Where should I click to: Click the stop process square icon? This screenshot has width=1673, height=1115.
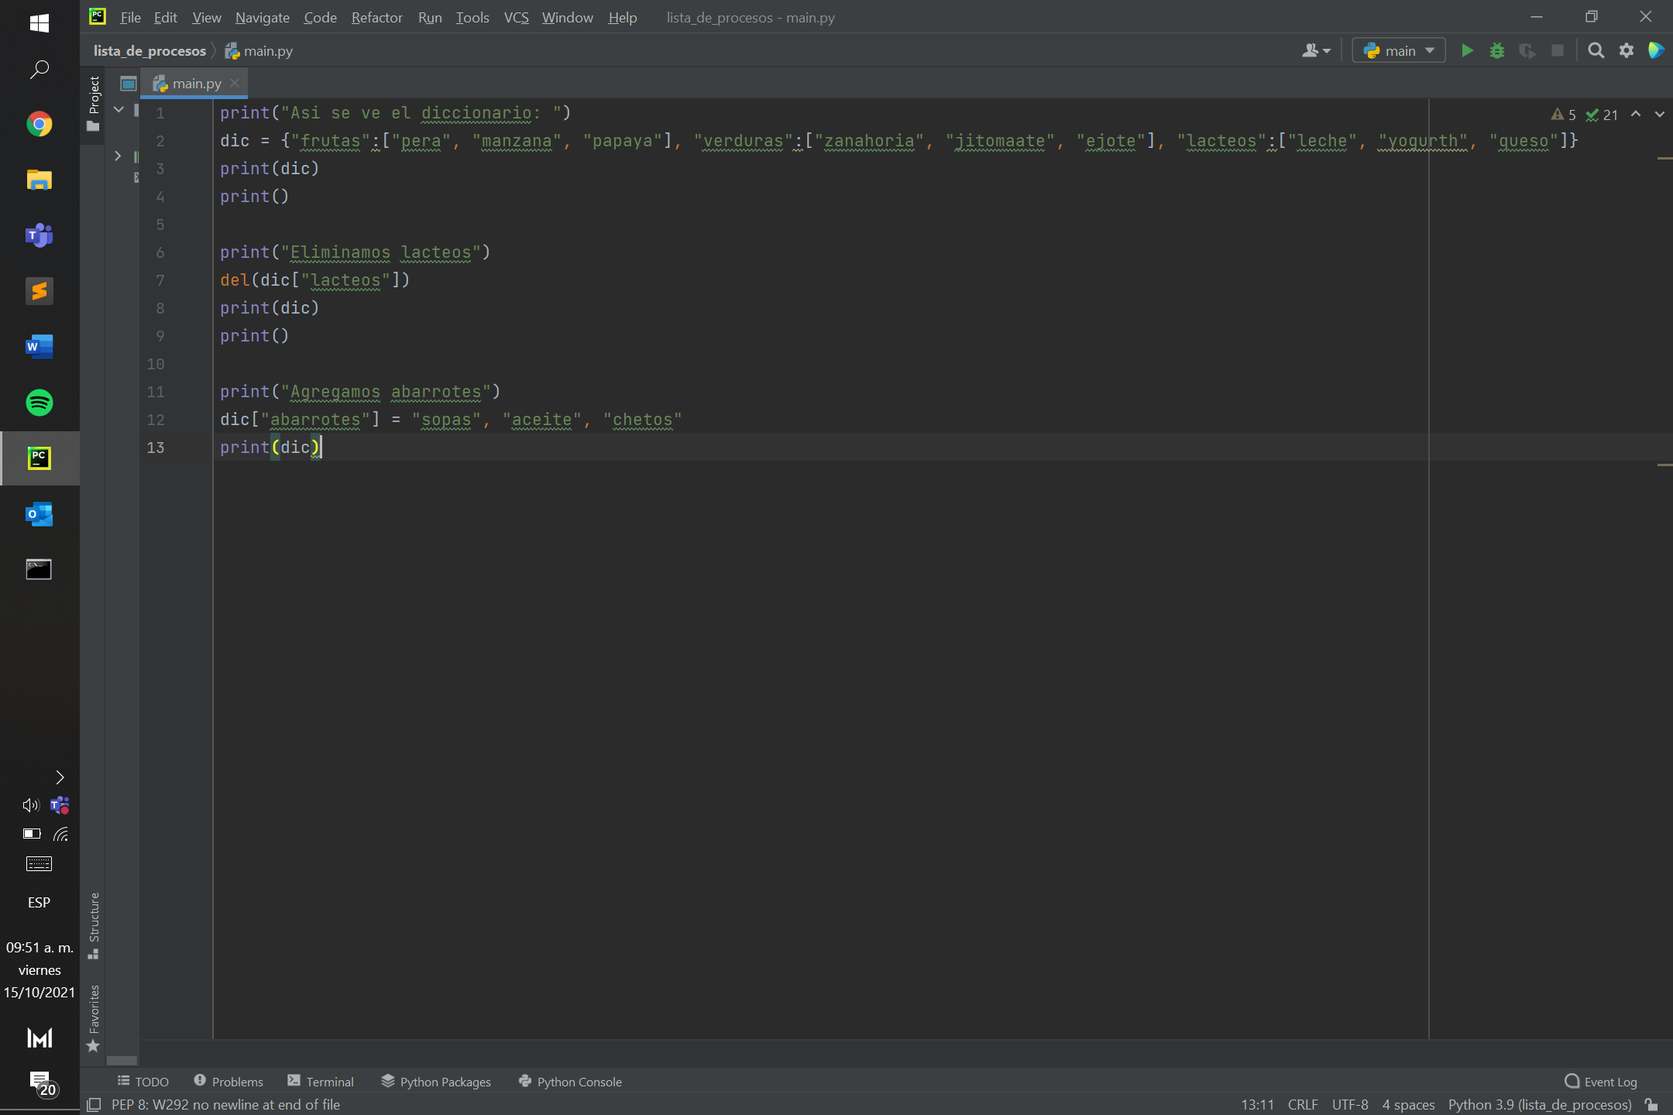(1558, 50)
